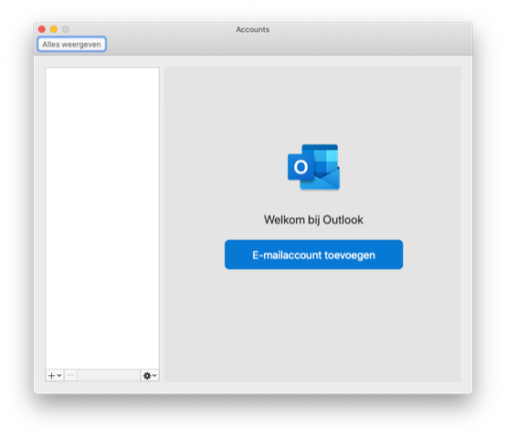Click inside the empty accounts list
Image resolution: width=506 pixels, height=438 pixels.
102,218
